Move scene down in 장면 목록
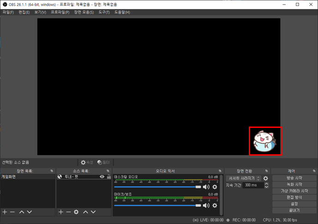Image resolution: width=318 pixels, height=224 pixels. (30, 212)
